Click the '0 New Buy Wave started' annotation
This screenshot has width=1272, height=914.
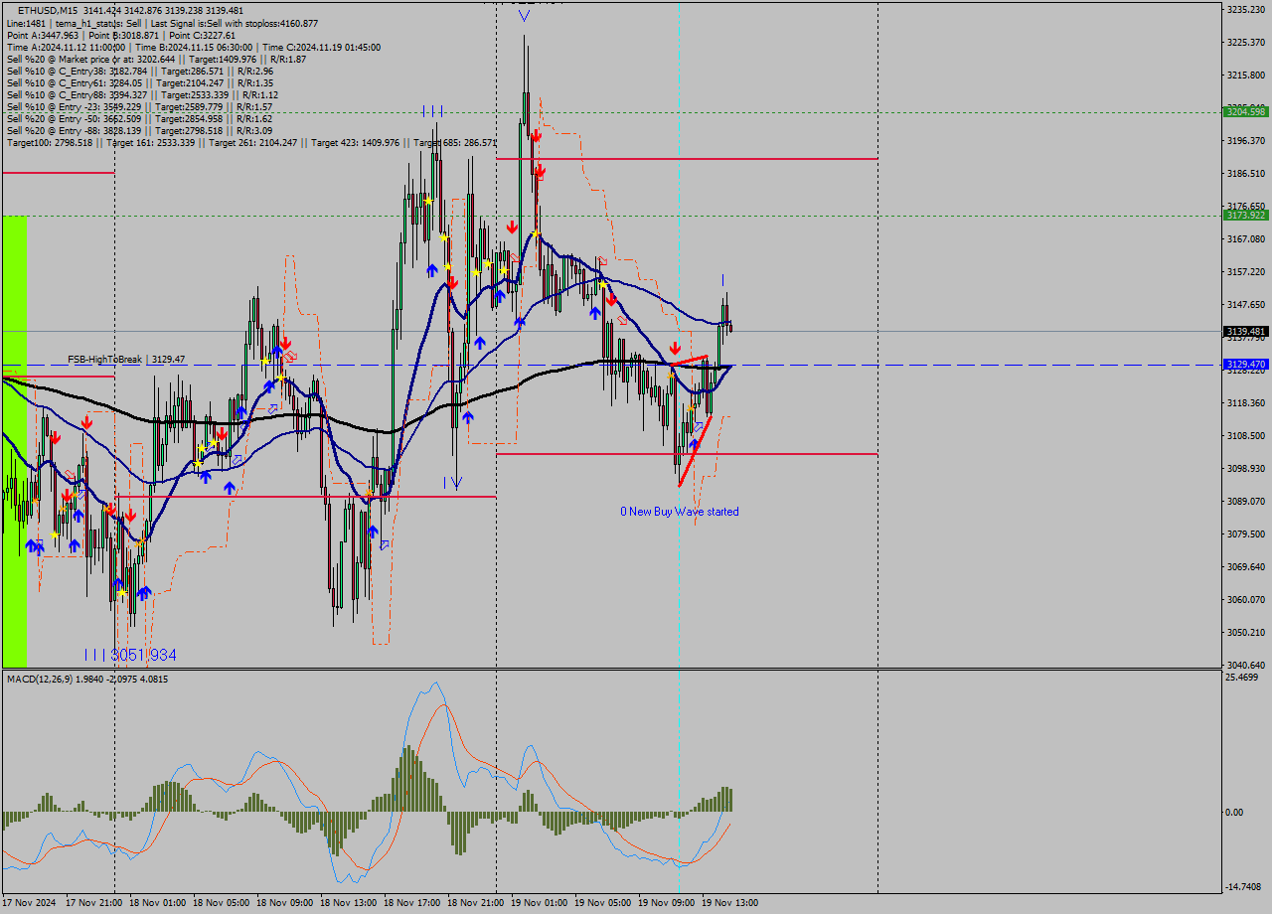680,512
